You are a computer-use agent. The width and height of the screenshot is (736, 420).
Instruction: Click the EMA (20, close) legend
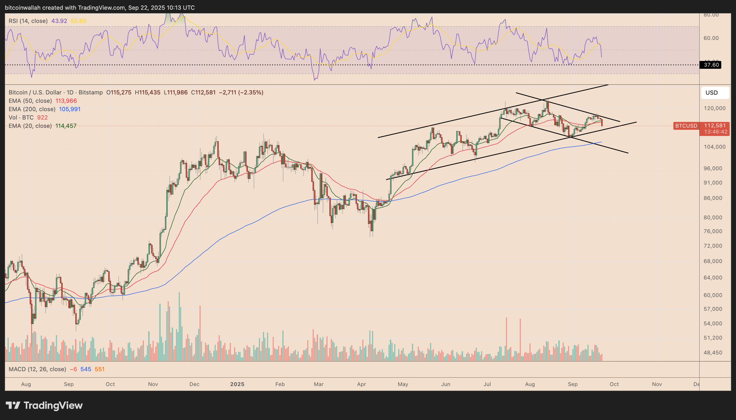coord(30,126)
